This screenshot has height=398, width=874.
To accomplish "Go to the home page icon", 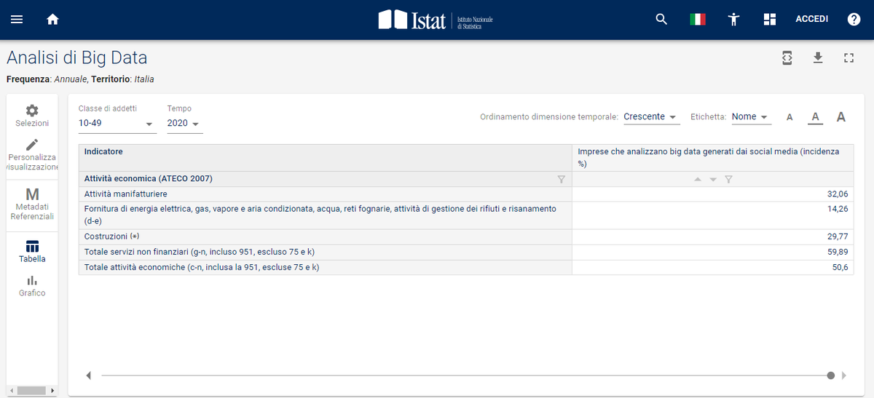I will [52, 19].
